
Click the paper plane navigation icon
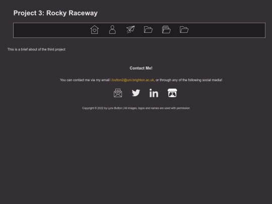(130, 30)
